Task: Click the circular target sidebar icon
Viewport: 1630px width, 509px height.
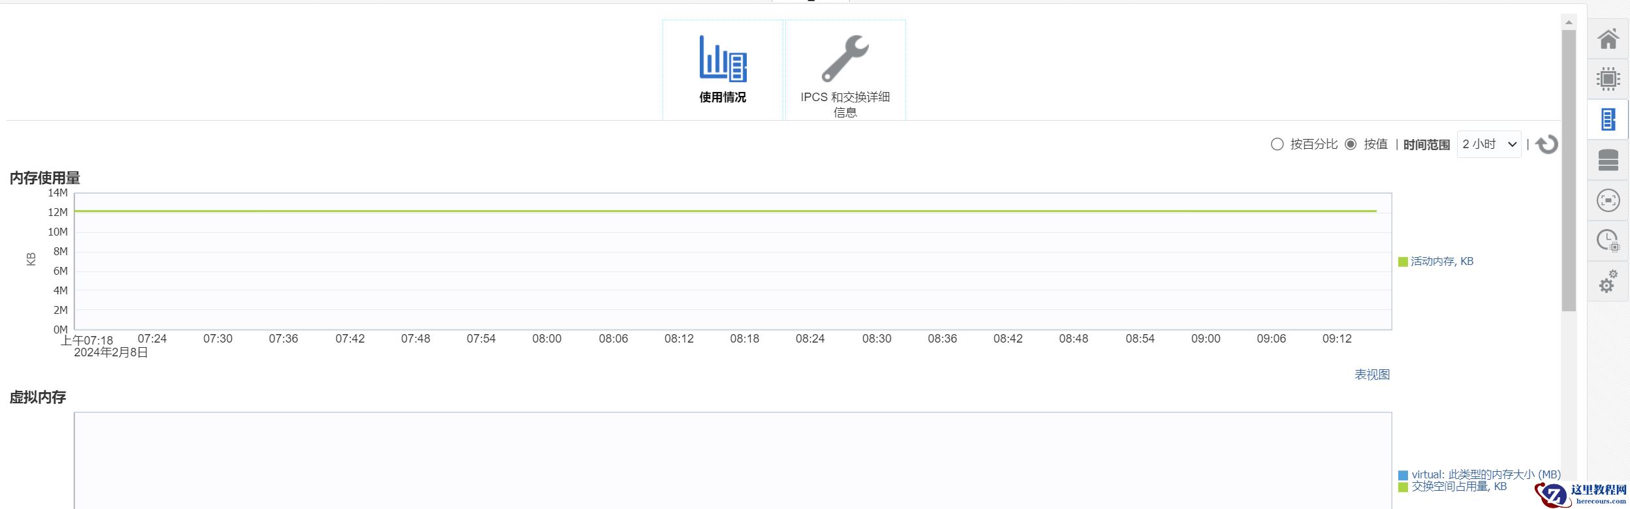Action: point(1608,200)
